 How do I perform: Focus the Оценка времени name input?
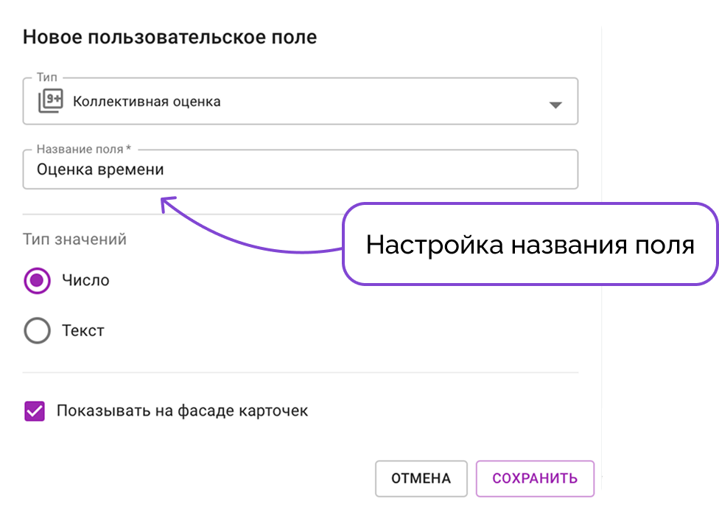(x=301, y=170)
